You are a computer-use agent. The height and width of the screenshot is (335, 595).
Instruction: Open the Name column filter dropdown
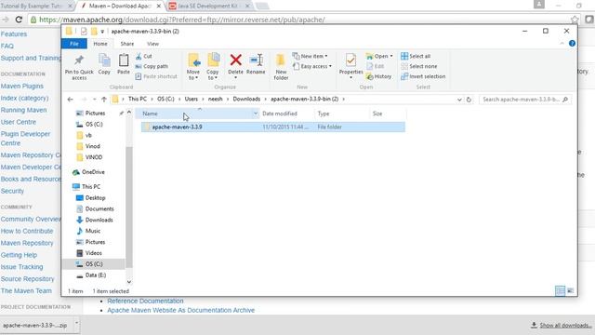pos(256,114)
